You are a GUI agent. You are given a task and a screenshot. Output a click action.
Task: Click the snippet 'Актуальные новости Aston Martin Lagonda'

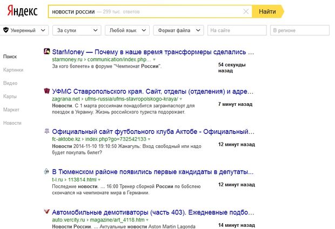click(x=124, y=226)
